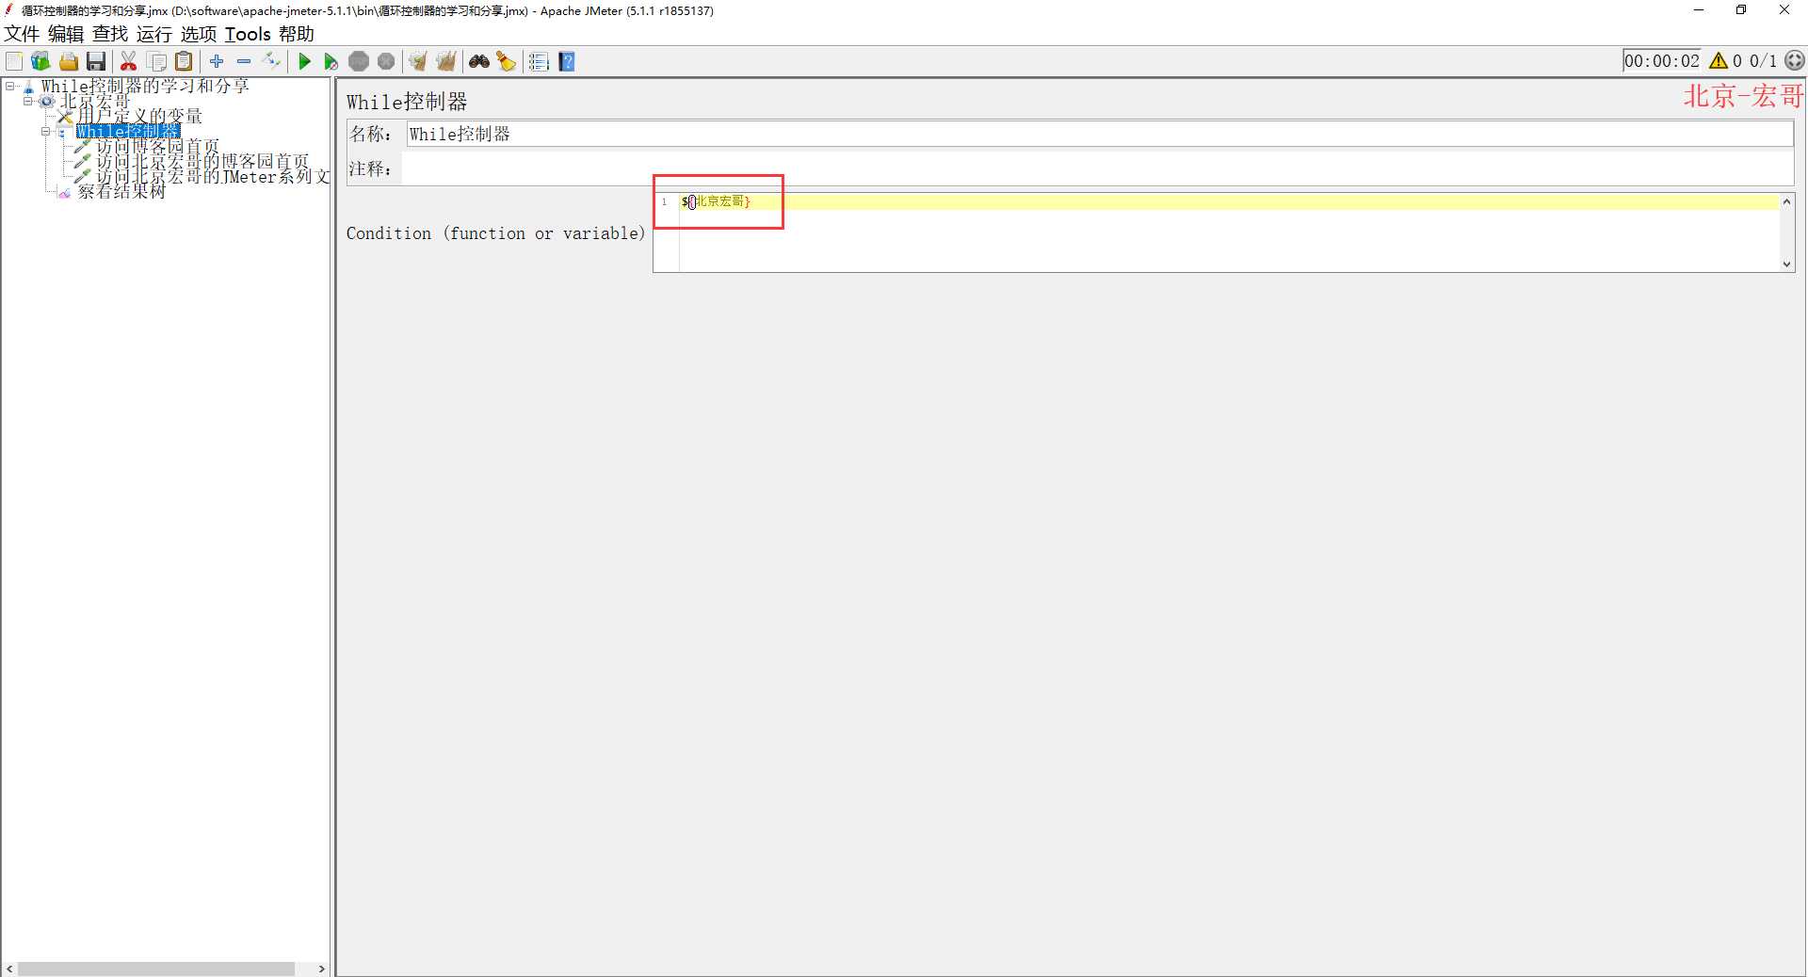This screenshot has height=977, width=1808.
Task: Click the 名称 name input field
Action: click(1100, 134)
